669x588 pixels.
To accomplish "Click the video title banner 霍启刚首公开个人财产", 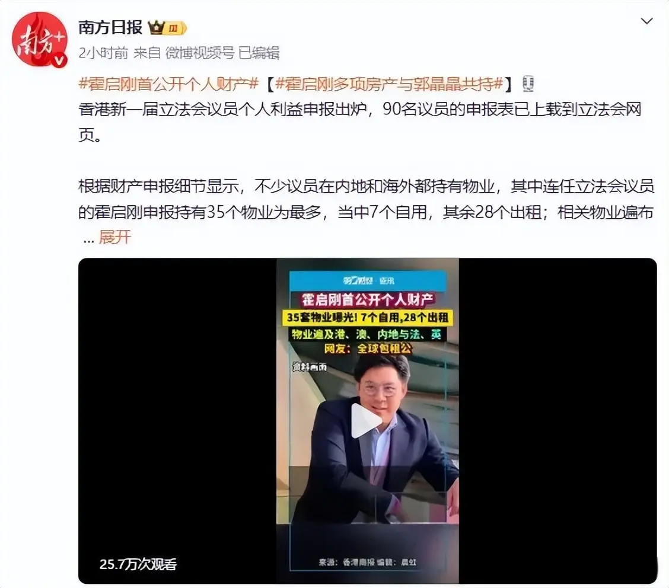I will (x=367, y=300).
